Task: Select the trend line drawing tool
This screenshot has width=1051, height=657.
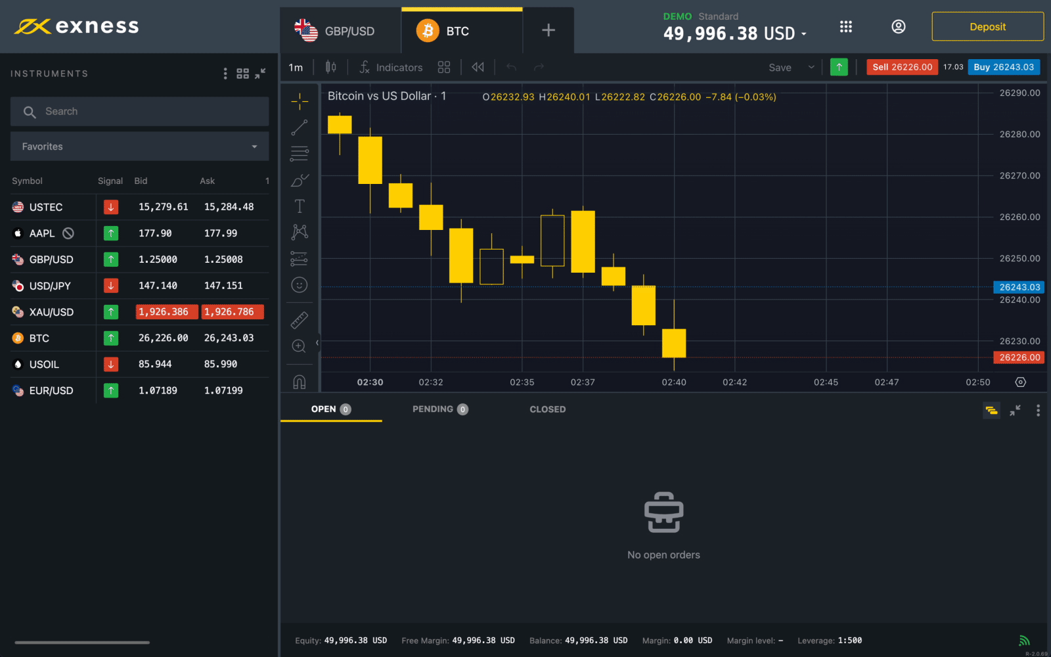Action: click(x=300, y=127)
